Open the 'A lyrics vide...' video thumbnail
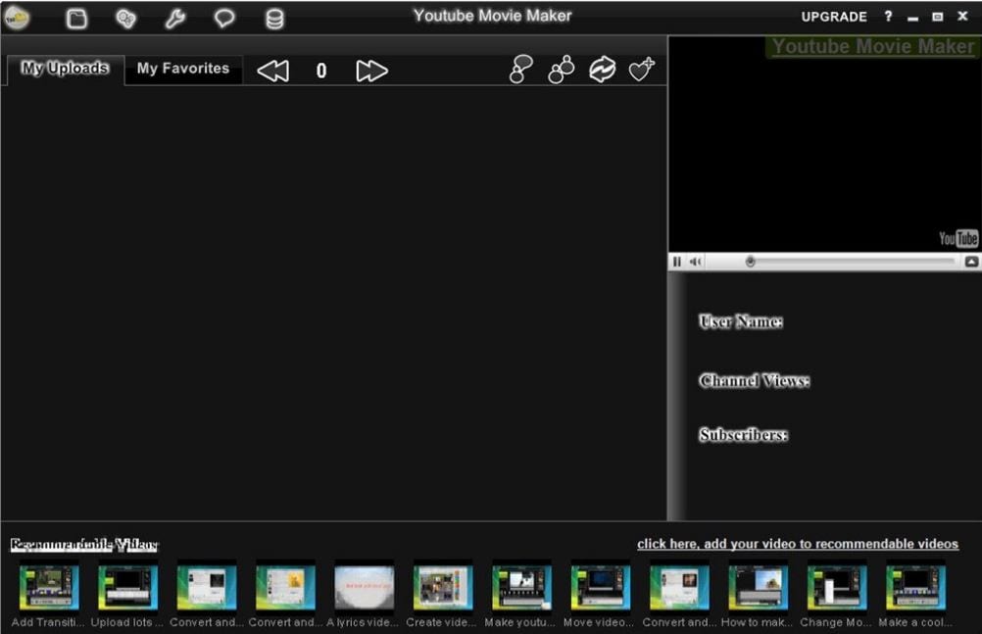Viewport: 982px width, 634px height. pyautogui.click(x=364, y=587)
